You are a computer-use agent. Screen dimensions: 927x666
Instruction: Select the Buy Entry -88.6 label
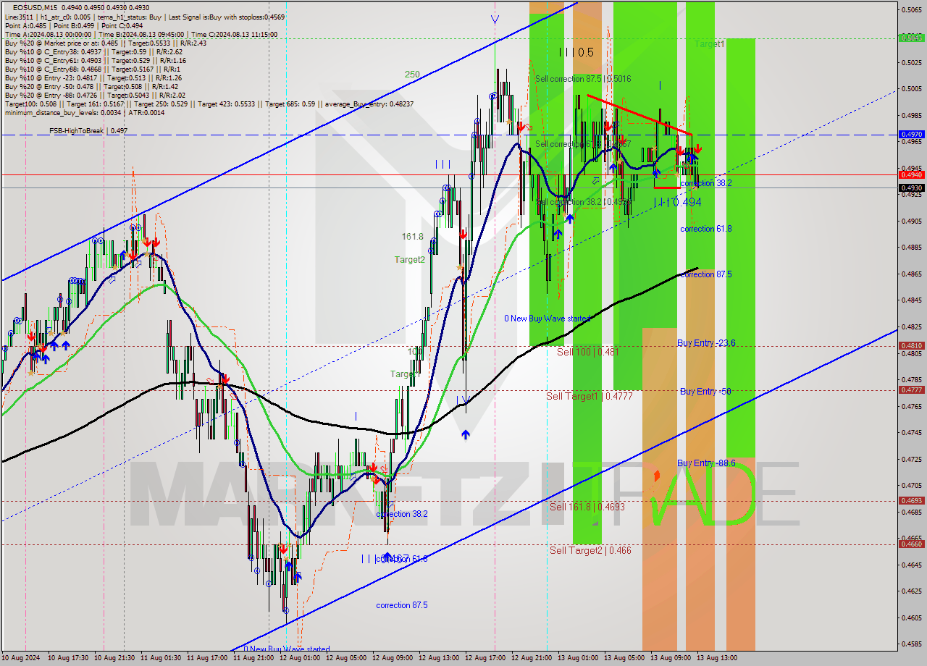coord(707,463)
